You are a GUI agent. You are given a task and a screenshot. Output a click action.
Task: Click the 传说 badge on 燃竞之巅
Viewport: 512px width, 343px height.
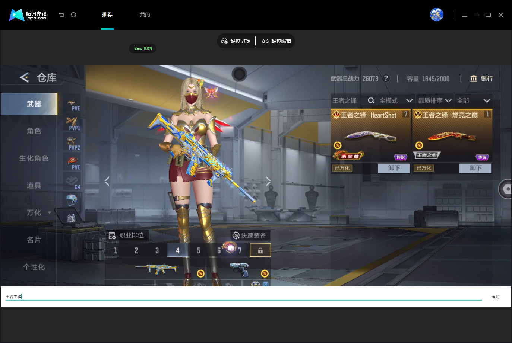click(x=482, y=157)
